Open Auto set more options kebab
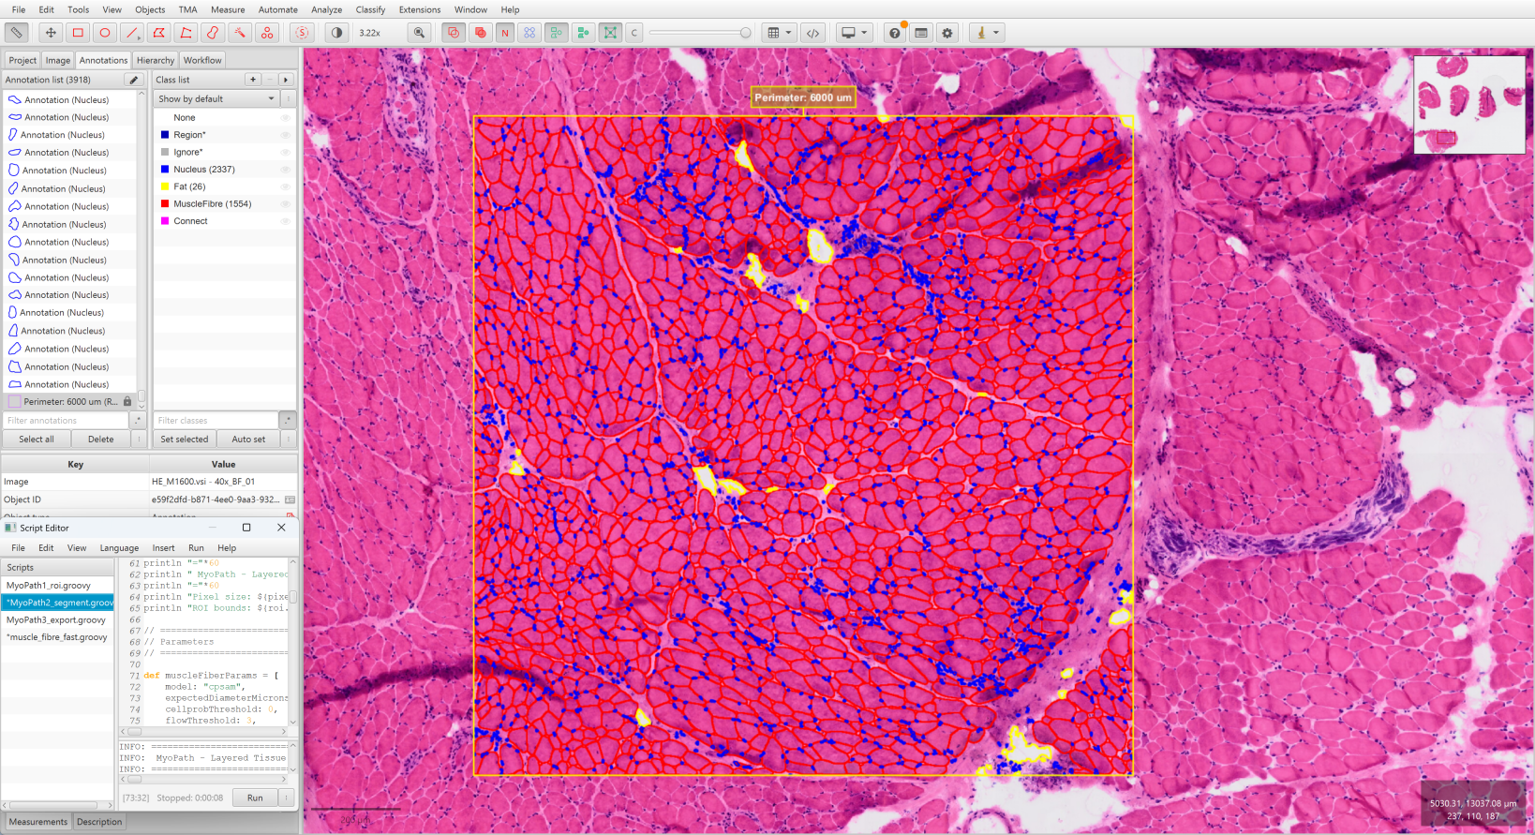The height and width of the screenshot is (835, 1535). tap(288, 439)
